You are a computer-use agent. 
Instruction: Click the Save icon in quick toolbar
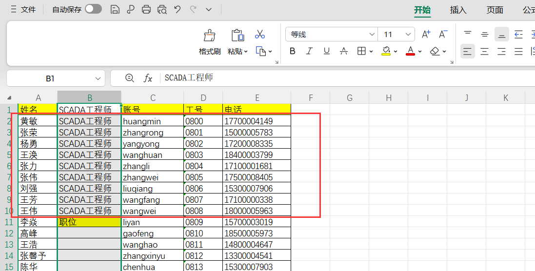pyautogui.click(x=115, y=9)
